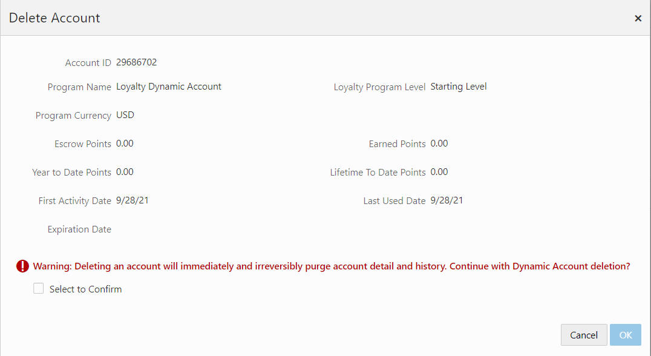Click the Year to Date Points value
Viewport: 651px width, 356px height.
125,172
